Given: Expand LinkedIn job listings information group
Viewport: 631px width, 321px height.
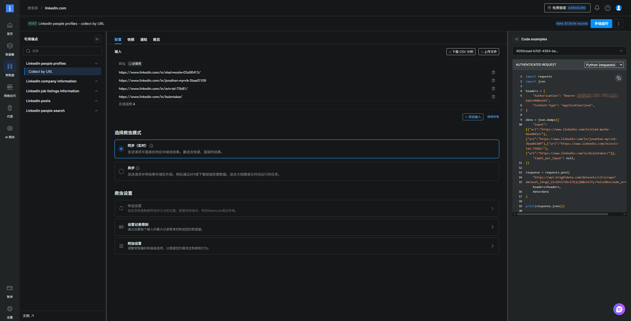Looking at the screenshot, I should [x=96, y=91].
